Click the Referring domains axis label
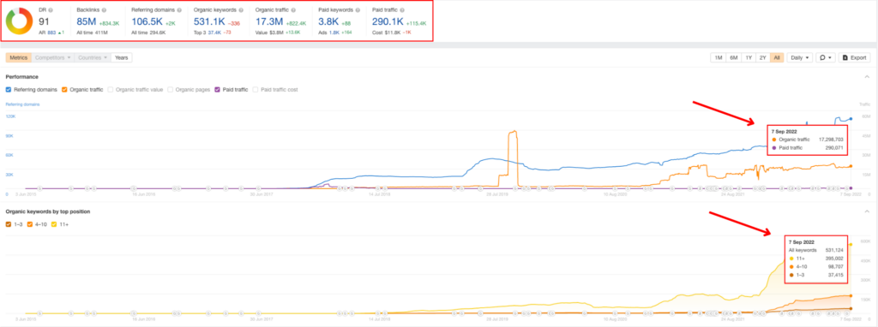 (22, 104)
